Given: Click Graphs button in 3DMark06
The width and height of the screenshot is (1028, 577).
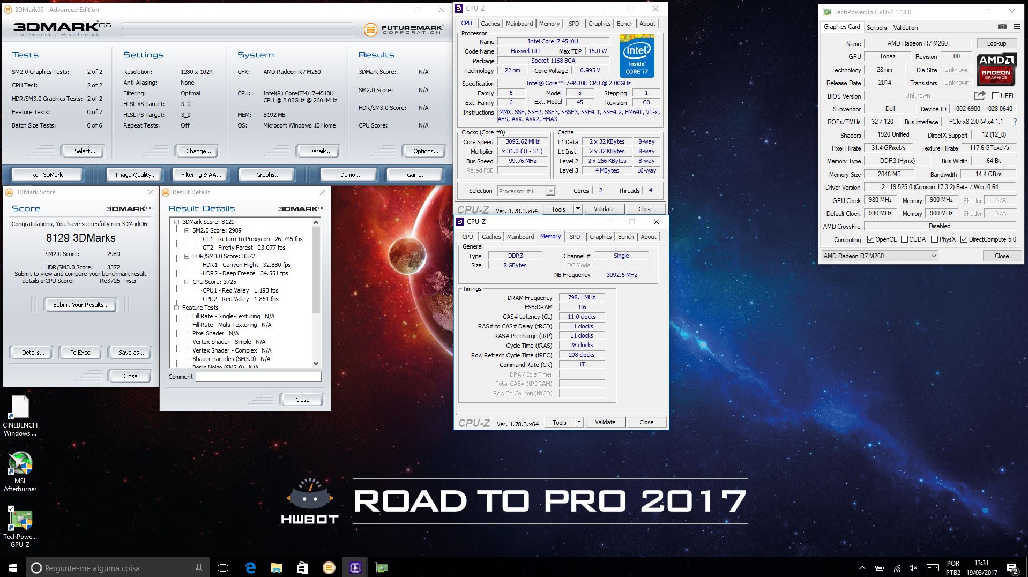Looking at the screenshot, I should [268, 175].
